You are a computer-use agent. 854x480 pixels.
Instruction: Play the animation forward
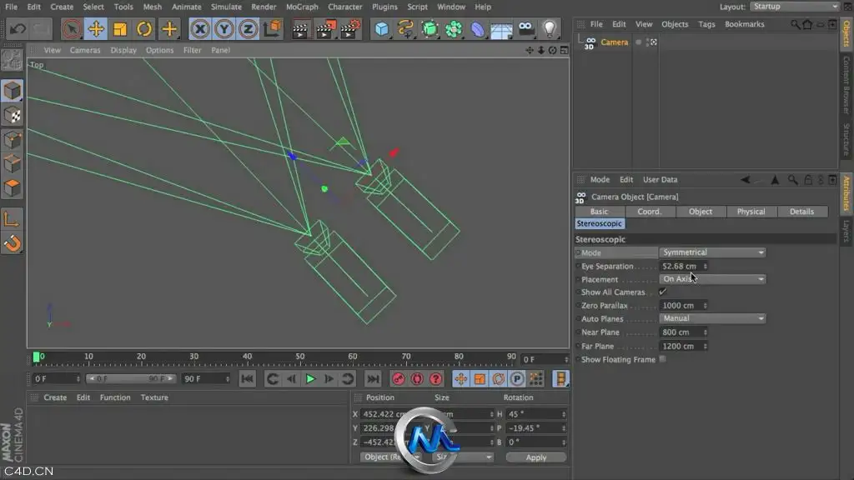pos(310,379)
